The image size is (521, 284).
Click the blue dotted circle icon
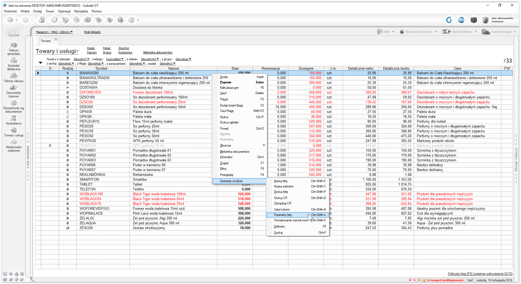coord(449,20)
